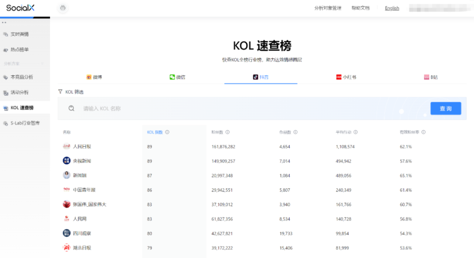
Task: Click 中国青年报 avatar
Action: point(67,190)
